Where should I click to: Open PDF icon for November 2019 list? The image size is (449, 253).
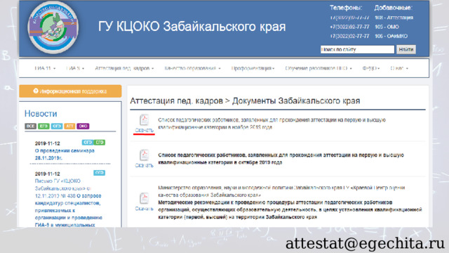pyautogui.click(x=144, y=120)
